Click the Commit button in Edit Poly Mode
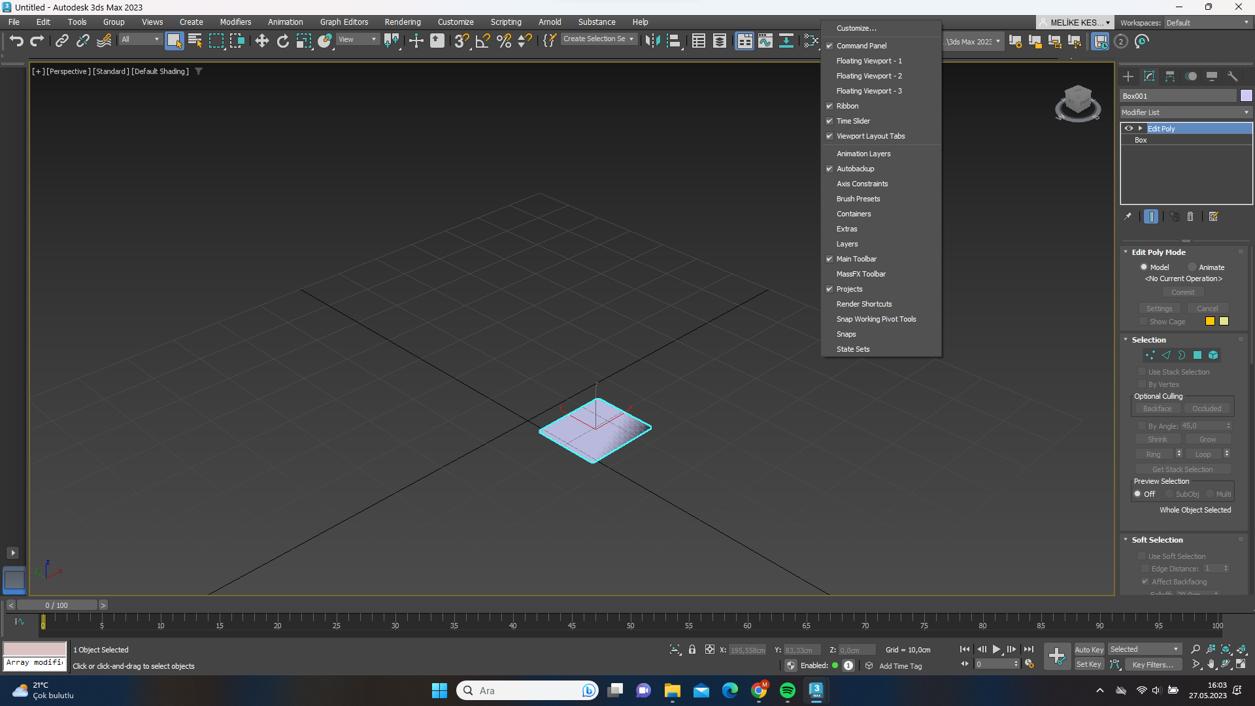Image resolution: width=1255 pixels, height=706 pixels. coord(1183,292)
